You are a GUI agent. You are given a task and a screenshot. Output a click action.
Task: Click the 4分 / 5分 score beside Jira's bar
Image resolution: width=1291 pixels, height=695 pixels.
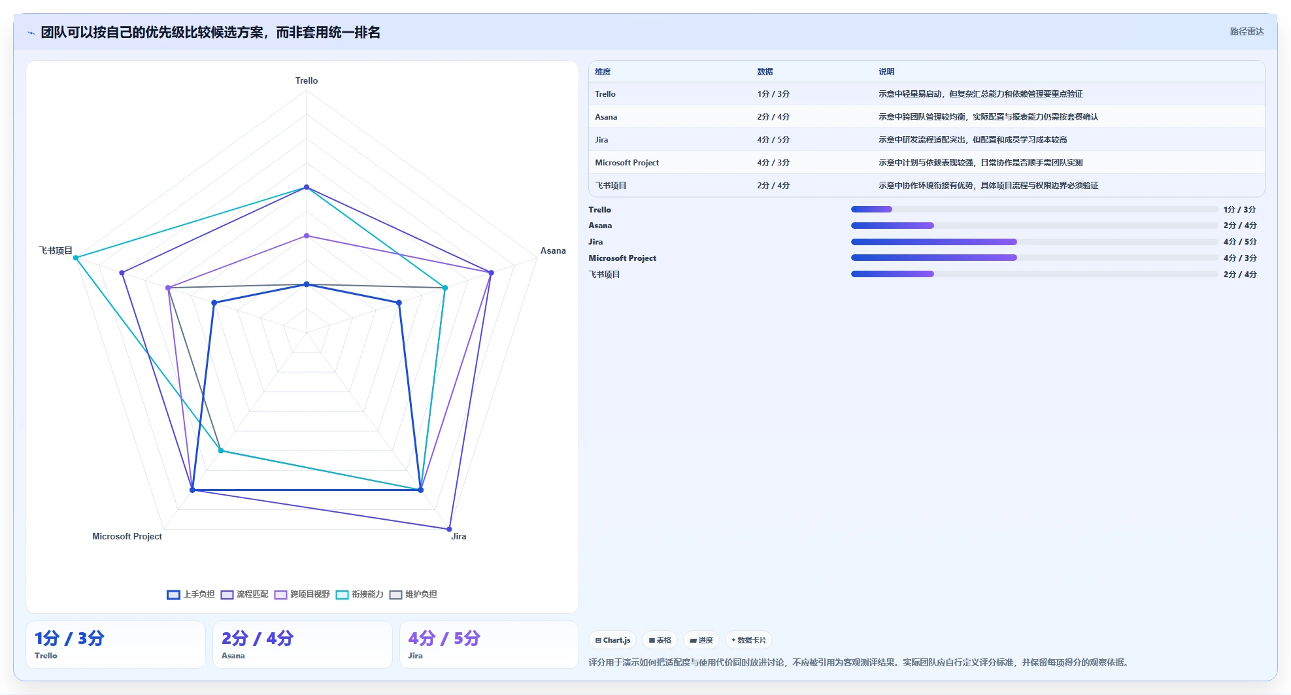[x=1240, y=242]
